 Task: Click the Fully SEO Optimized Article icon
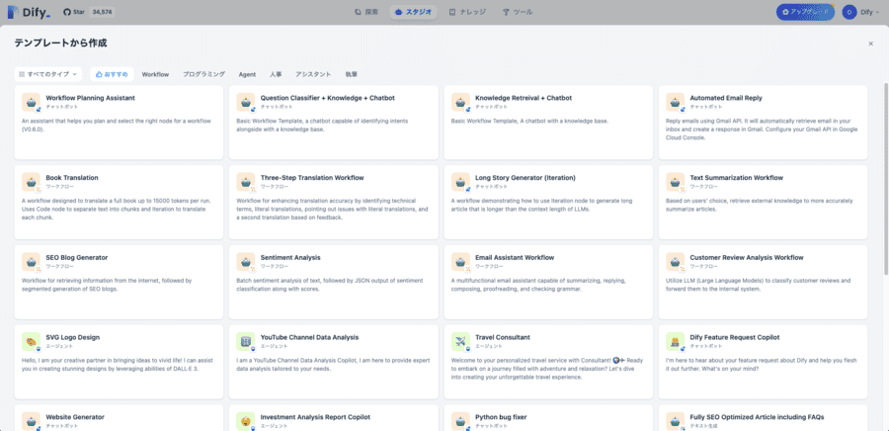click(676, 421)
